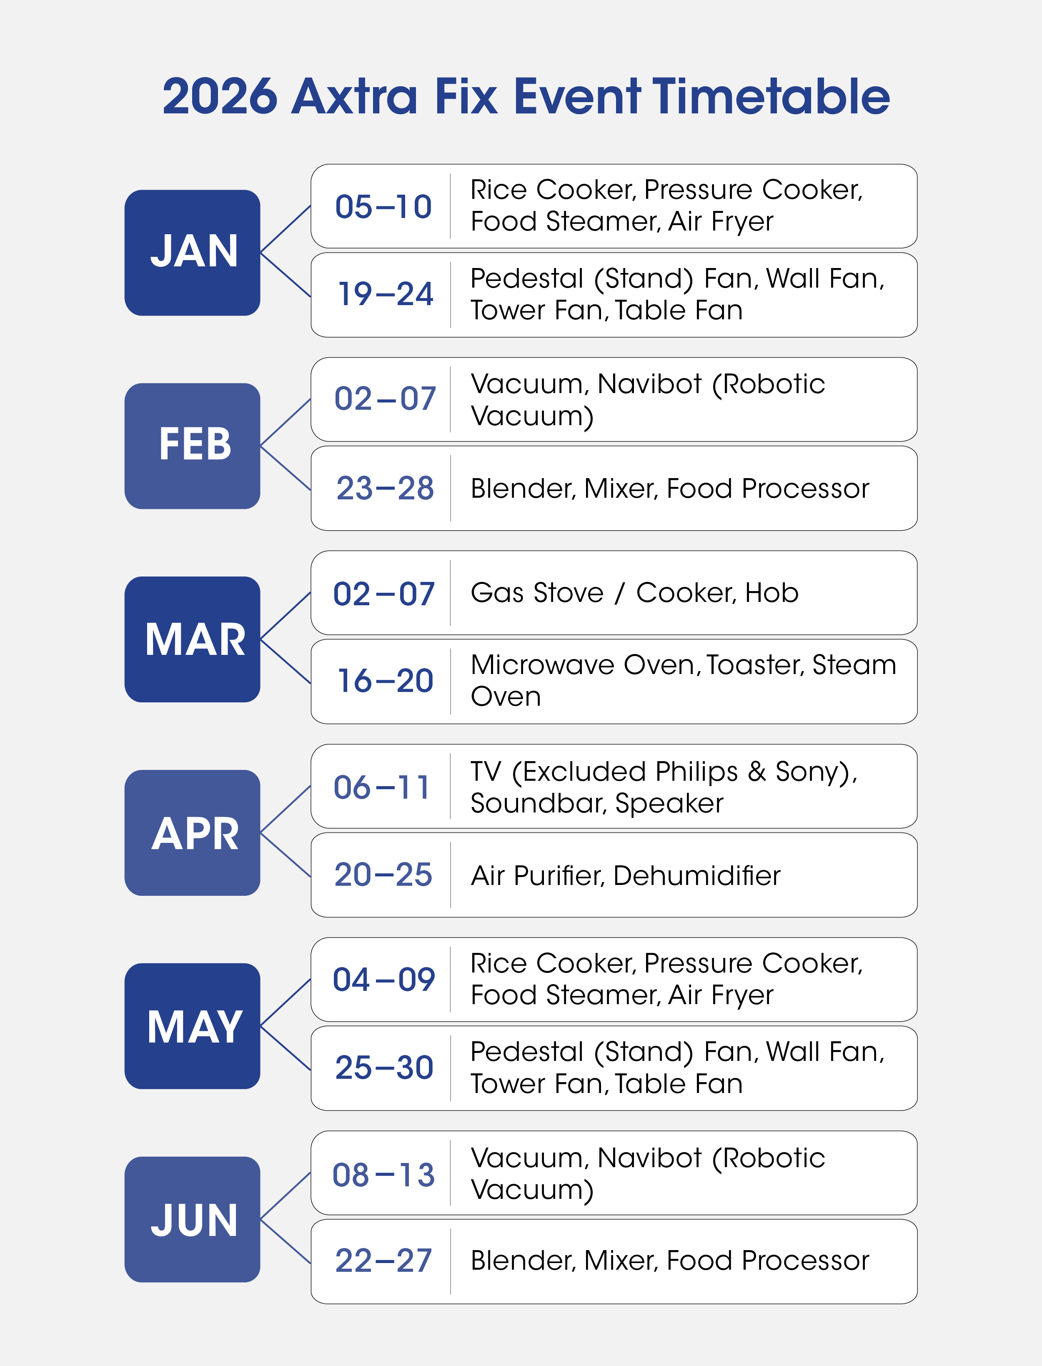
Task: Click the 04–09 date range in May
Action: pos(384,980)
